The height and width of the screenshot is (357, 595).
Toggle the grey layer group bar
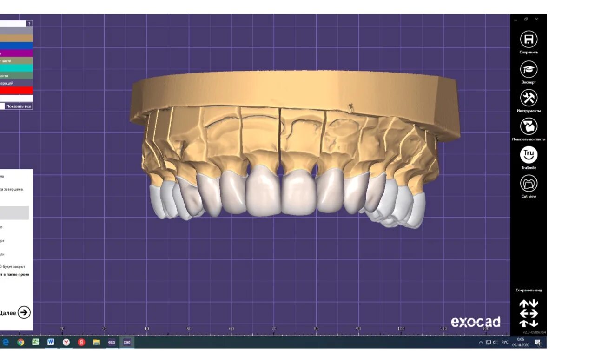coord(16,31)
